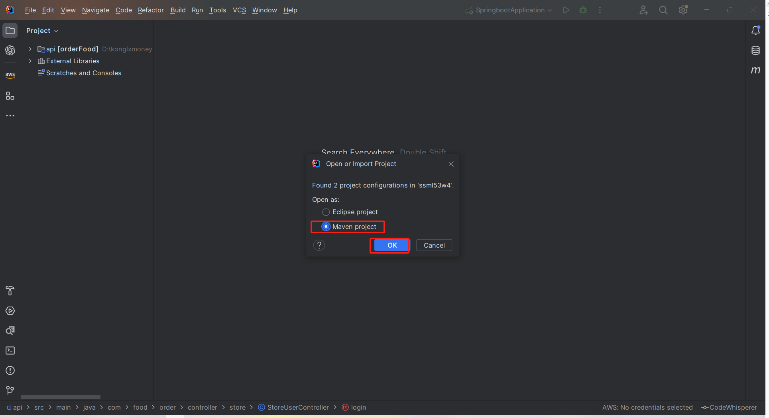Open the Project view dropdown
Screen dimensions: 769x418
click(42, 31)
